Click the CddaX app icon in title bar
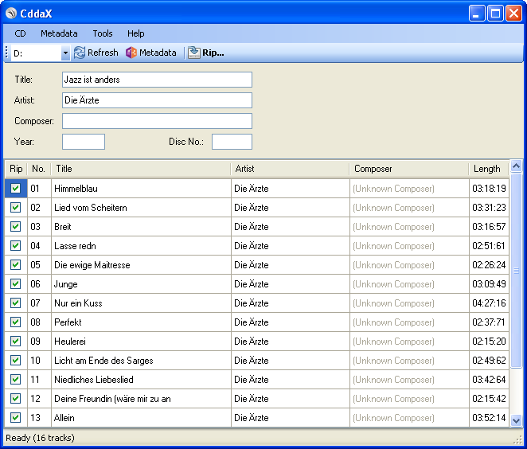The image size is (527, 449). [x=11, y=13]
